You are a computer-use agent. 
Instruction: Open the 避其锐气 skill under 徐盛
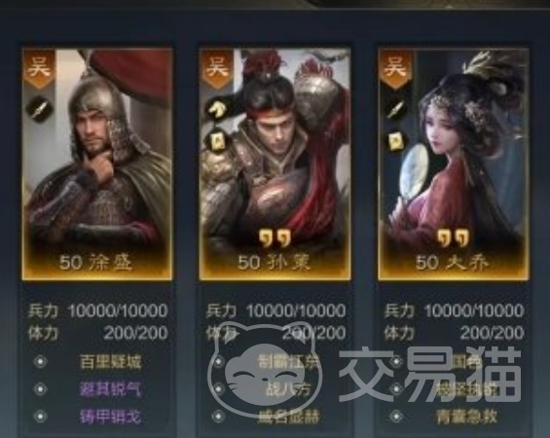point(110,389)
